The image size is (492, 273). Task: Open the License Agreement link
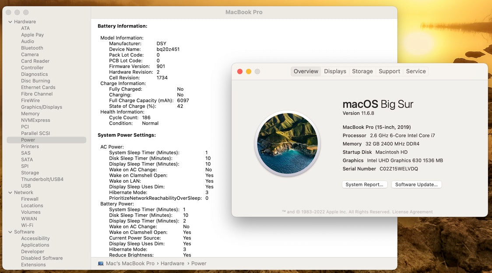tap(412, 212)
